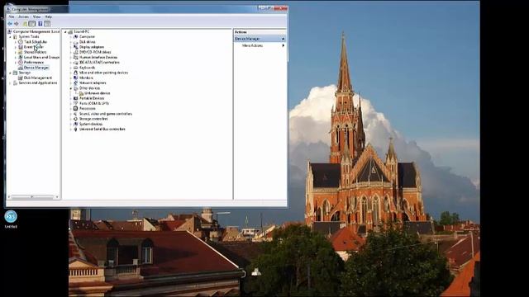The height and width of the screenshot is (297, 529).
Task: Click the left pane horizontal scrollbar thumb
Action: pos(32,197)
